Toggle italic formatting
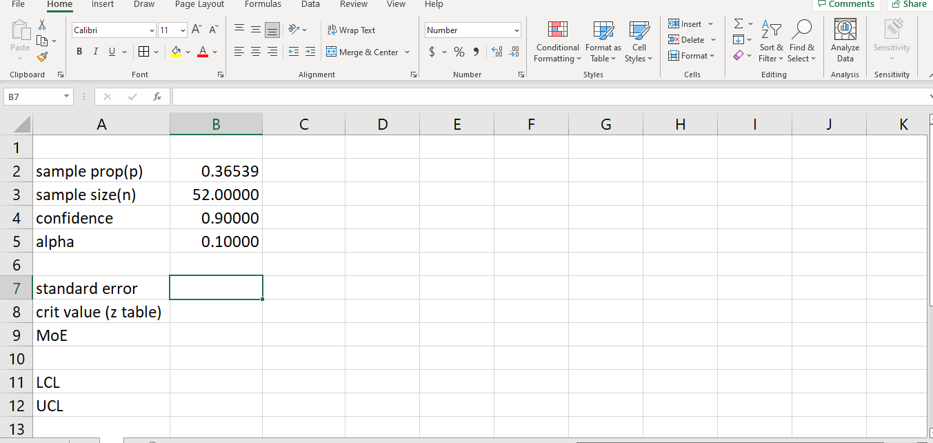This screenshot has height=443, width=933. coord(94,51)
